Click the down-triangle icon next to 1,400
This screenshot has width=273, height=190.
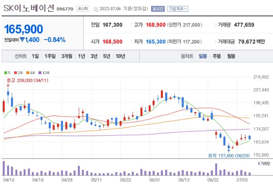[x=22, y=39]
